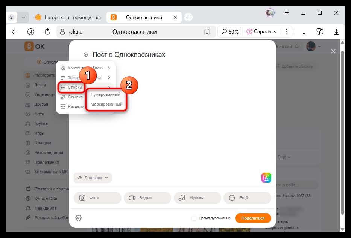The height and width of the screenshot is (238, 351).
Task: Open browser extensions icon
Action: (x=320, y=32)
